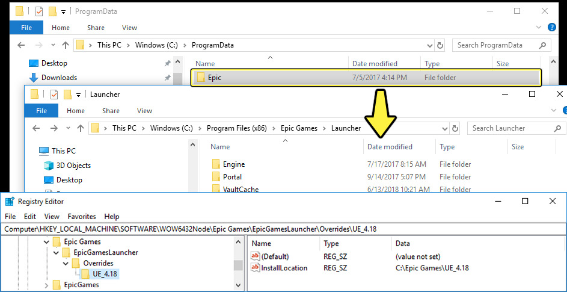Open Share tab in ProgramData window
Image resolution: width=567 pixels, height=292 pixels.
pyautogui.click(x=96, y=28)
